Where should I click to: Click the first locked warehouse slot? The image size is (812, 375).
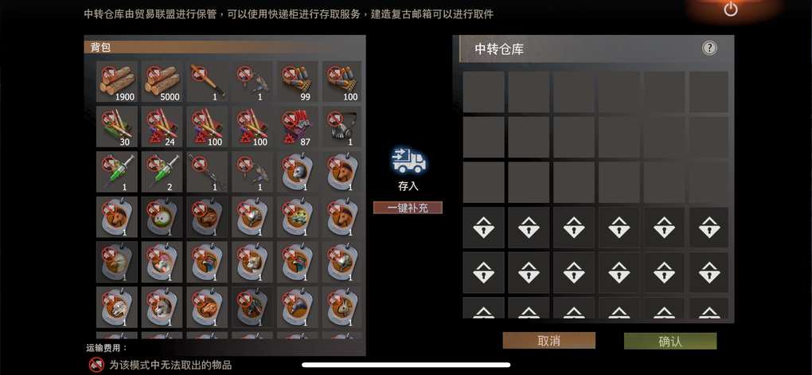(x=484, y=228)
